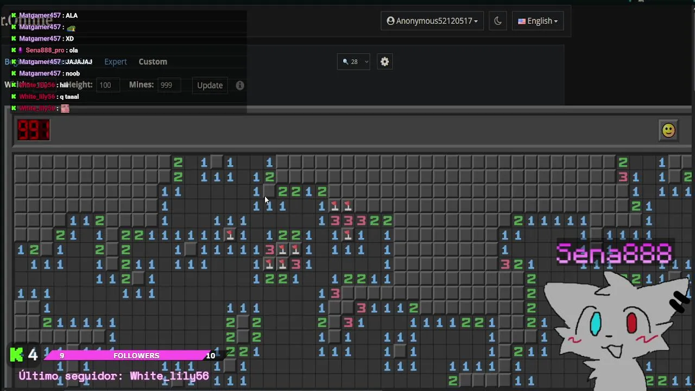Click the red mine counter display
The image size is (695, 391).
coord(34,130)
